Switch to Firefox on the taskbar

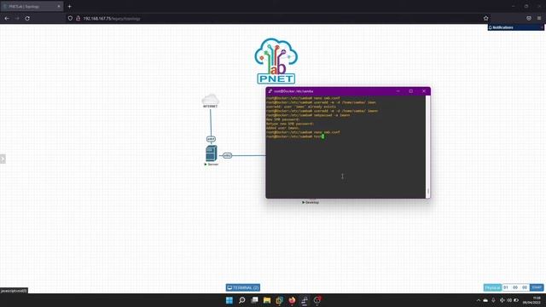tap(292, 300)
